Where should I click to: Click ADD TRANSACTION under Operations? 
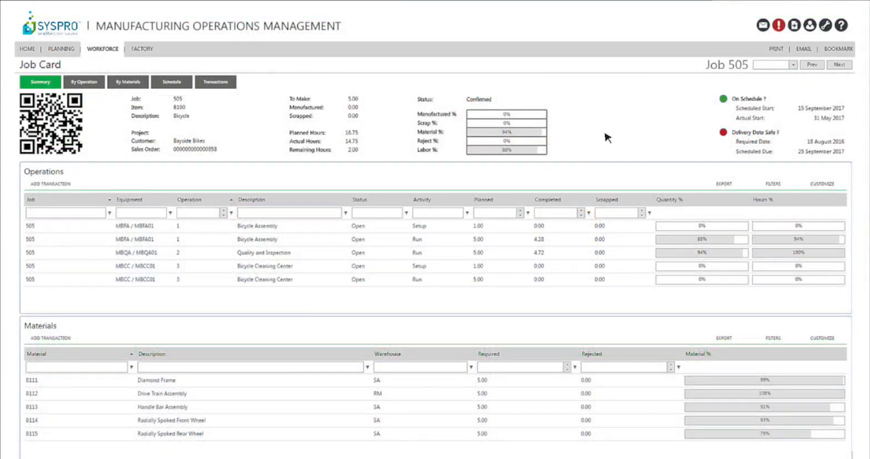coord(50,184)
